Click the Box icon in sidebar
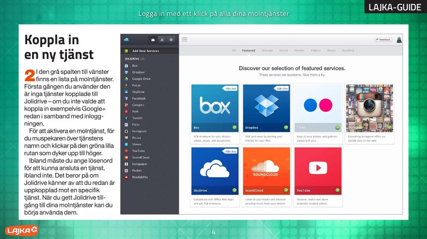The height and width of the screenshot is (239, 427). (126, 66)
